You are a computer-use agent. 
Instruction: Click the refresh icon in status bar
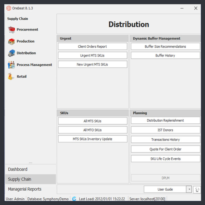(x=74, y=199)
